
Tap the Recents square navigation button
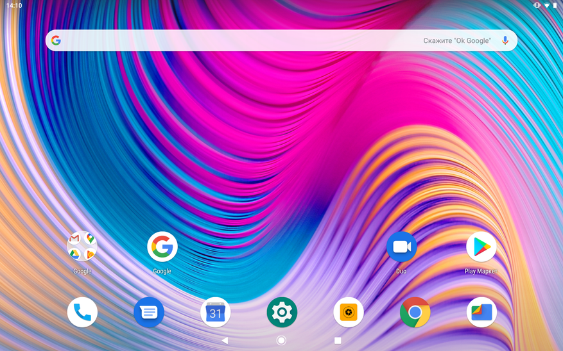click(338, 340)
